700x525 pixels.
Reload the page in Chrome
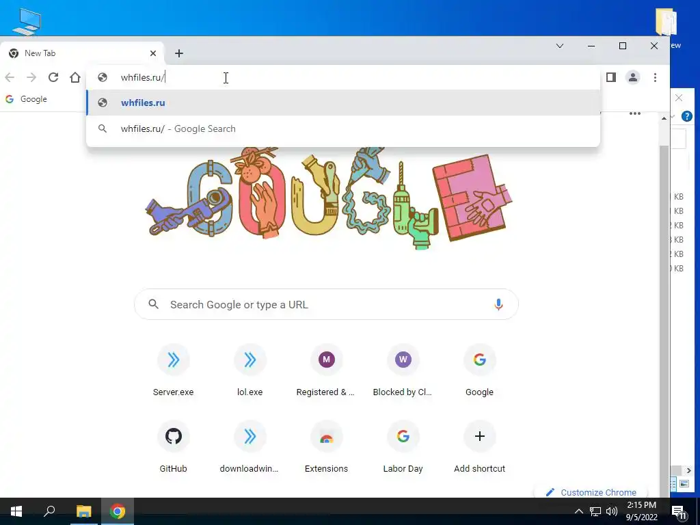pos(53,77)
